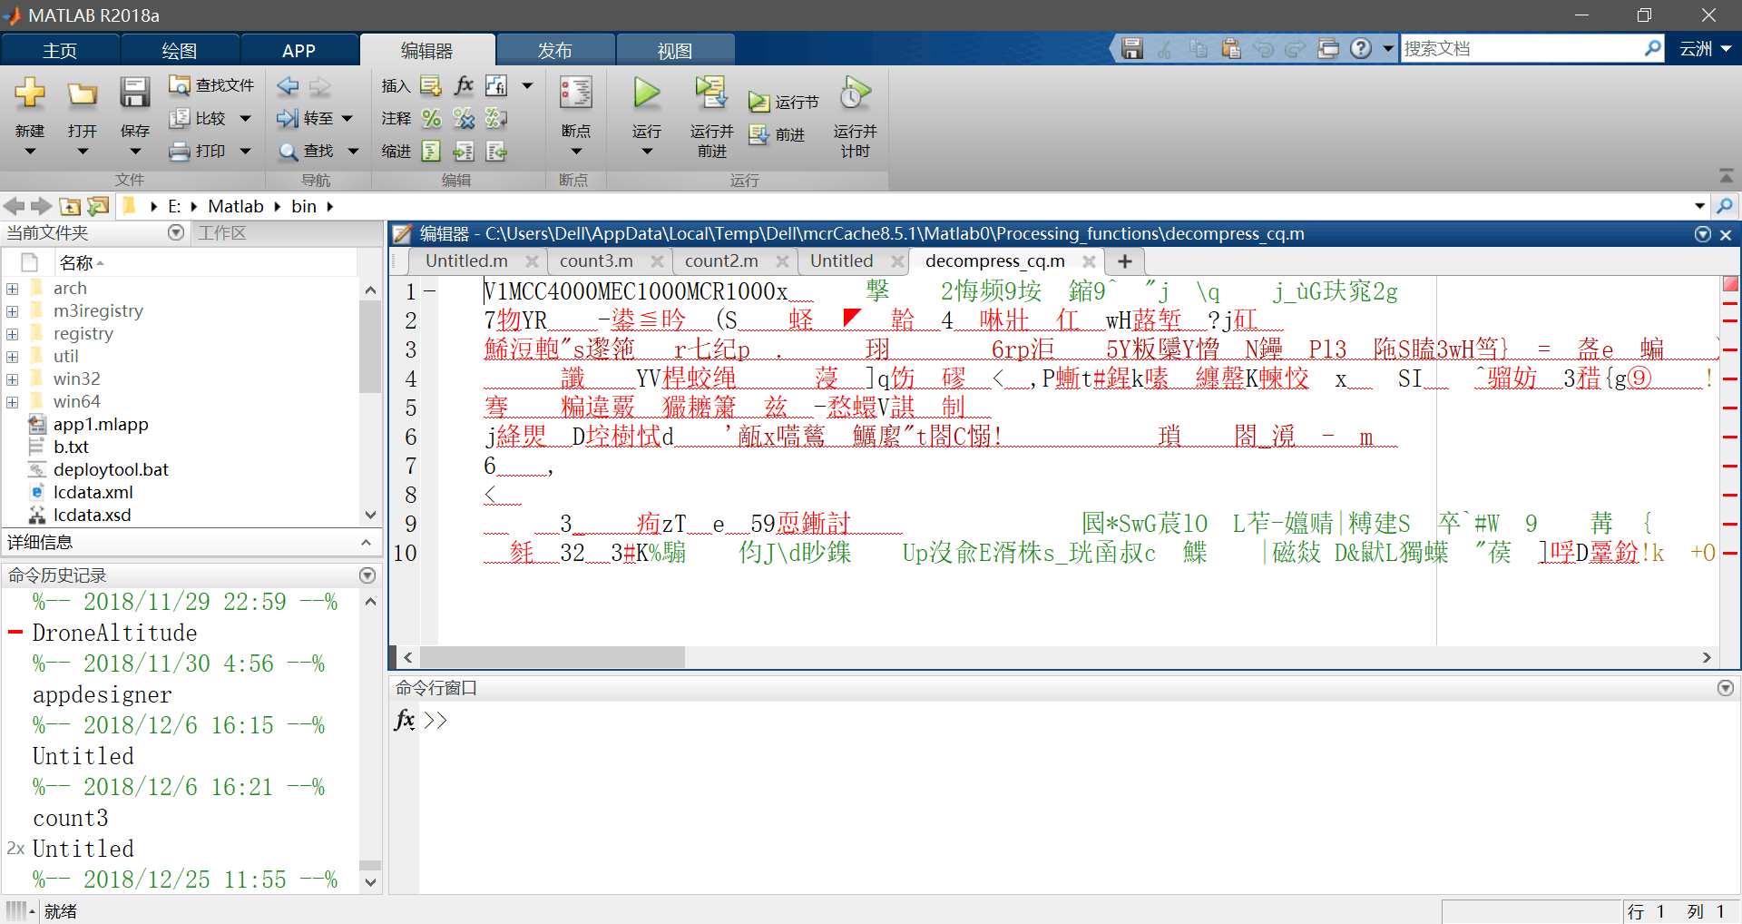Open the 新建 dropdown arrow
Image resolution: width=1742 pixels, height=924 pixels.
pyautogui.click(x=30, y=152)
